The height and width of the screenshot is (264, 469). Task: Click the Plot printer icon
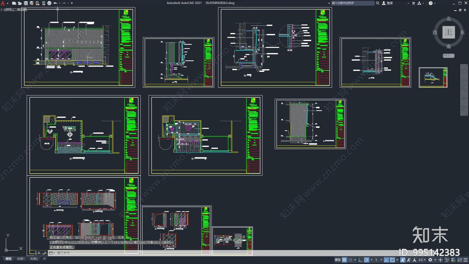click(49, 3)
